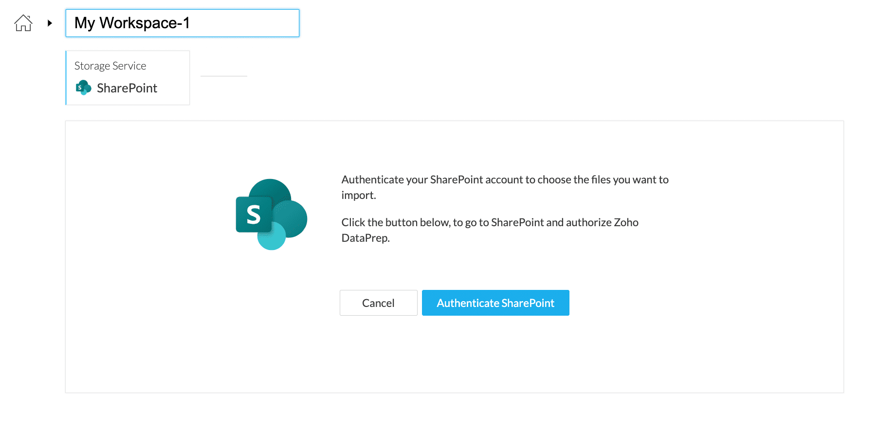Screen dimensions: 879x430
Task: Click the word 'DataPrep.' in the instructions
Action: 365,238
